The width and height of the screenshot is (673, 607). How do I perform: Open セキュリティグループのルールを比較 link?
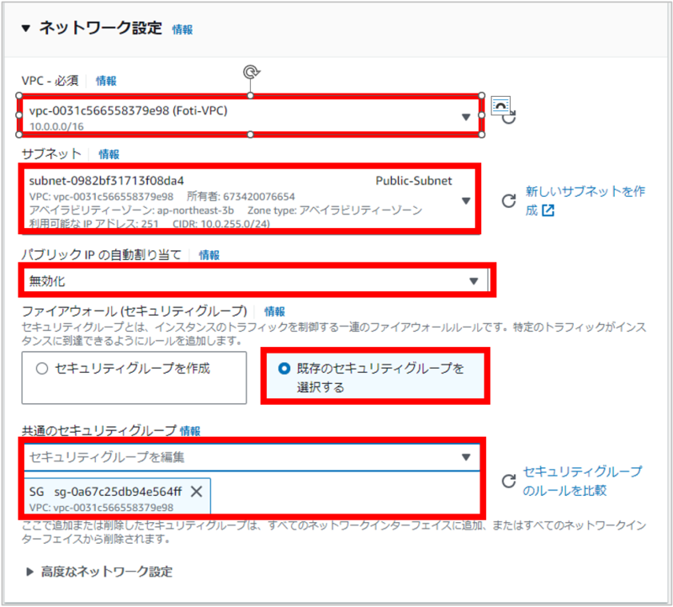click(582, 481)
